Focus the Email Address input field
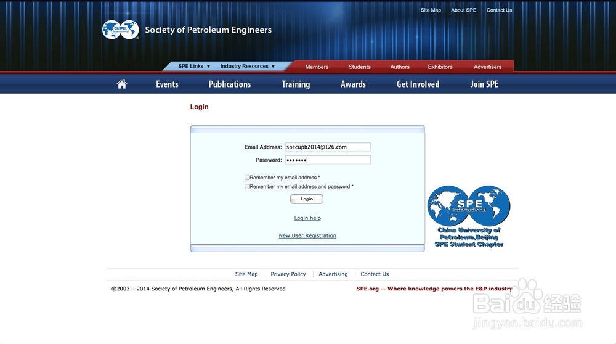616x344 pixels. (328, 147)
